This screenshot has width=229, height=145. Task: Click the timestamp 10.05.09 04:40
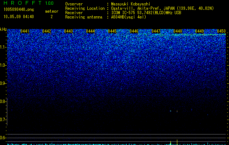click(19, 17)
